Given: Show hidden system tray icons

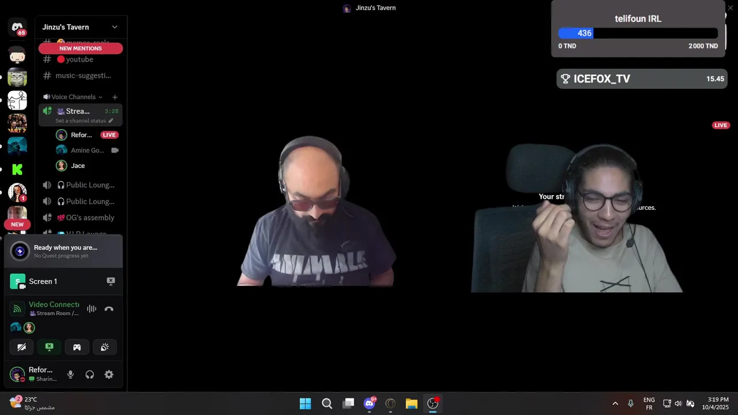Looking at the screenshot, I should point(615,403).
